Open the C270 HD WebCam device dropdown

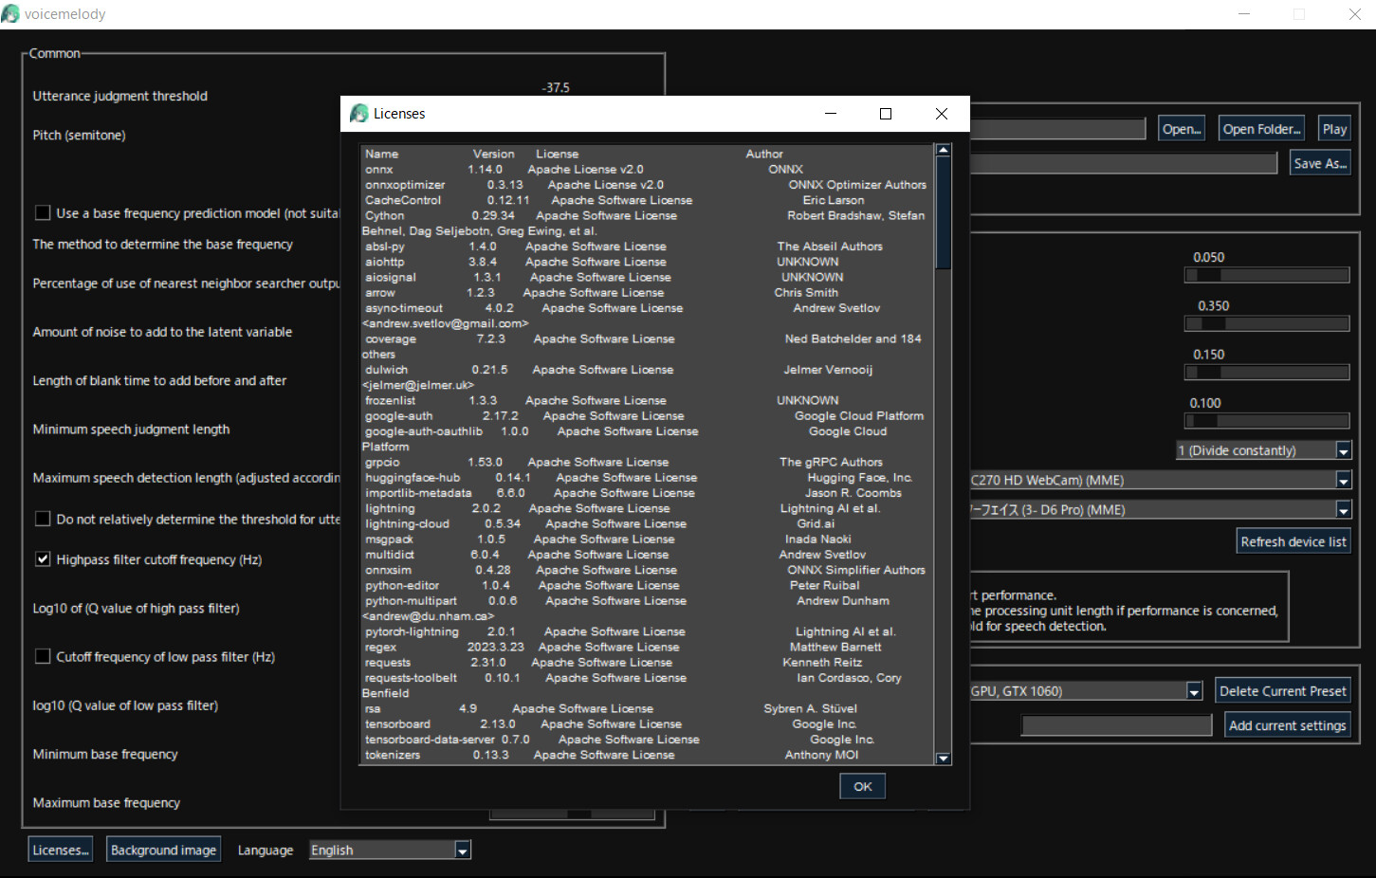point(1343,480)
